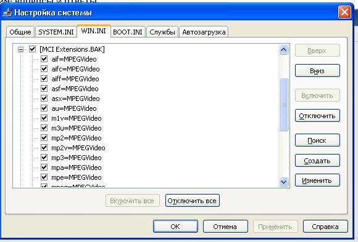The height and width of the screenshot is (242, 358).
Task: Go to the Службы tab
Action: coord(162,32)
